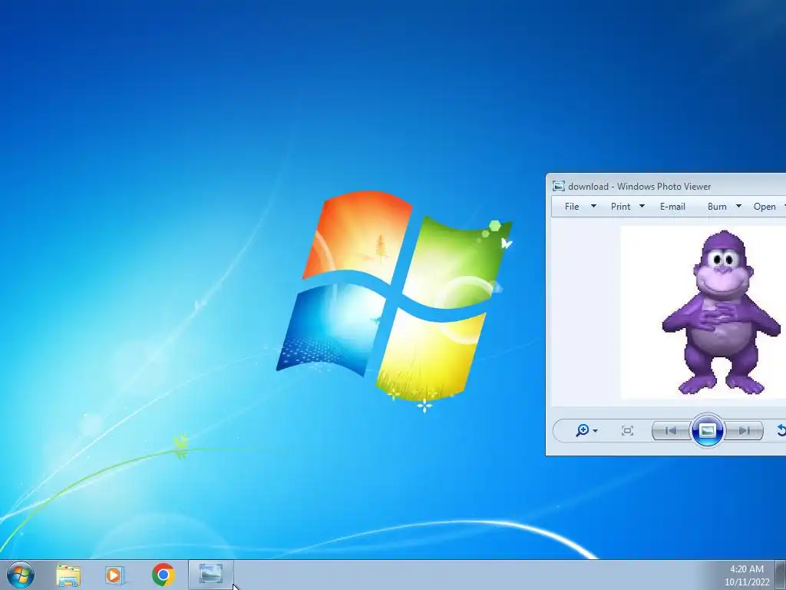This screenshot has height=590, width=786.
Task: Launch Windows Media Player from taskbar
Action: [x=115, y=575]
